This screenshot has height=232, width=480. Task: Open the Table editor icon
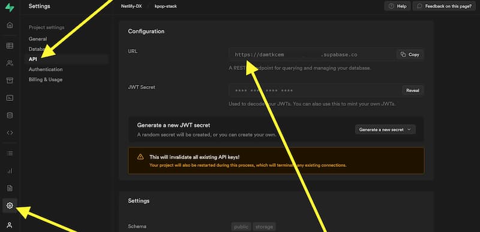[10, 46]
